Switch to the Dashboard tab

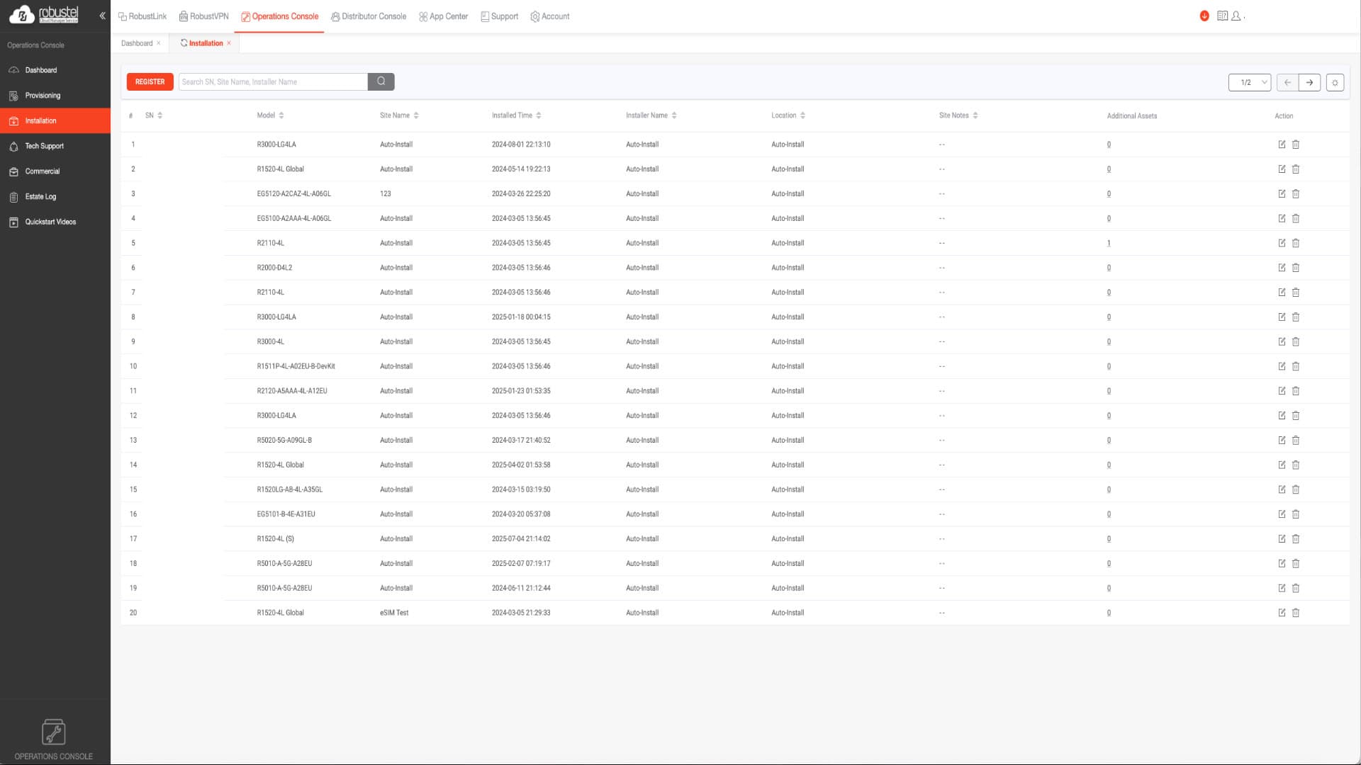coord(137,43)
